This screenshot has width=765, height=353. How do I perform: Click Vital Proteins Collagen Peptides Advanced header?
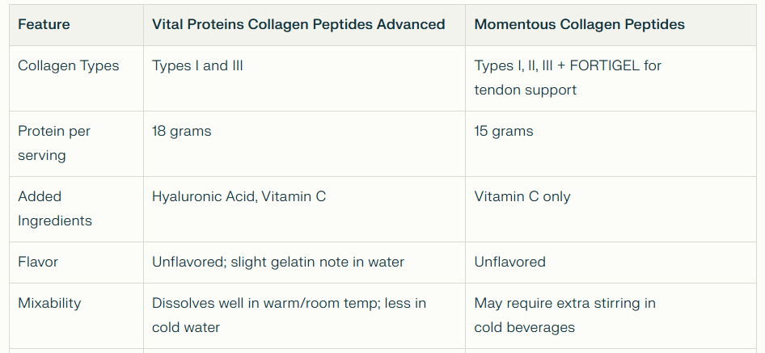coord(298,24)
